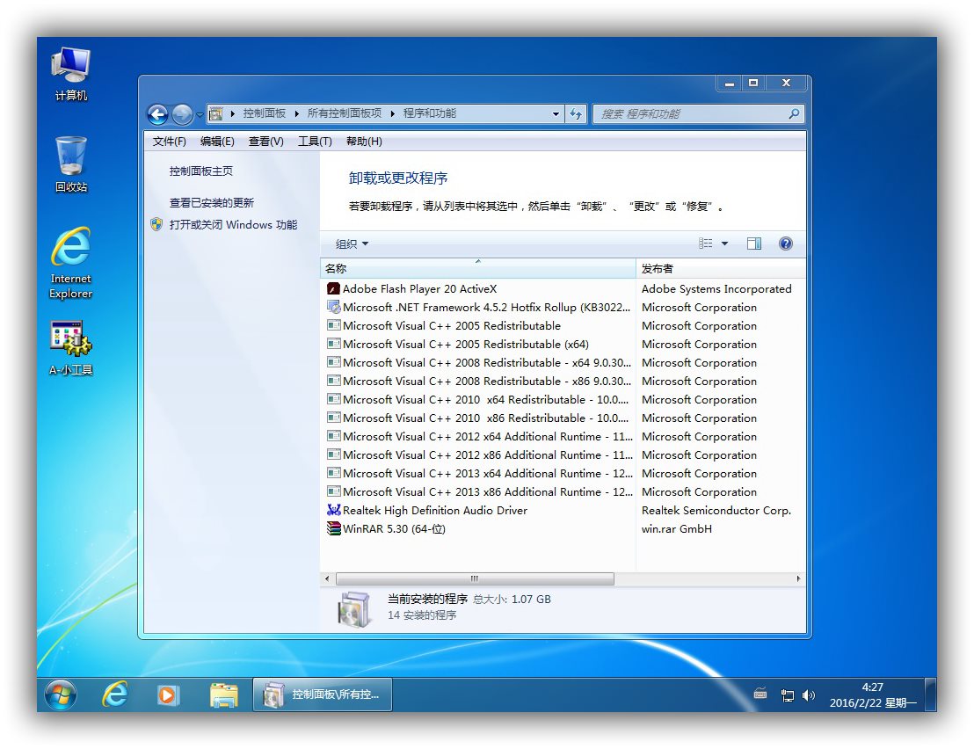The width and height of the screenshot is (974, 749).
Task: Sort by 名称 column header
Action: 477,268
